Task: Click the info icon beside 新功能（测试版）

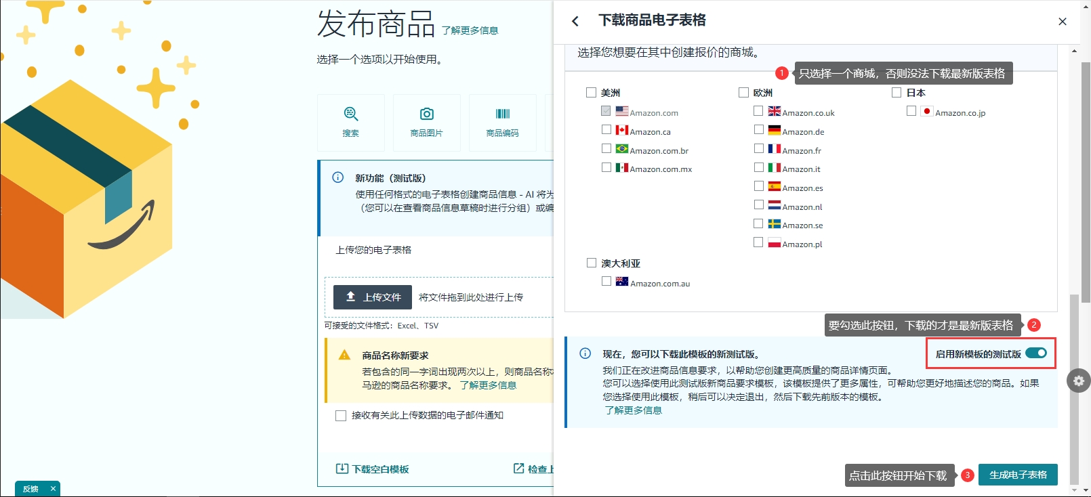Action: pos(337,177)
